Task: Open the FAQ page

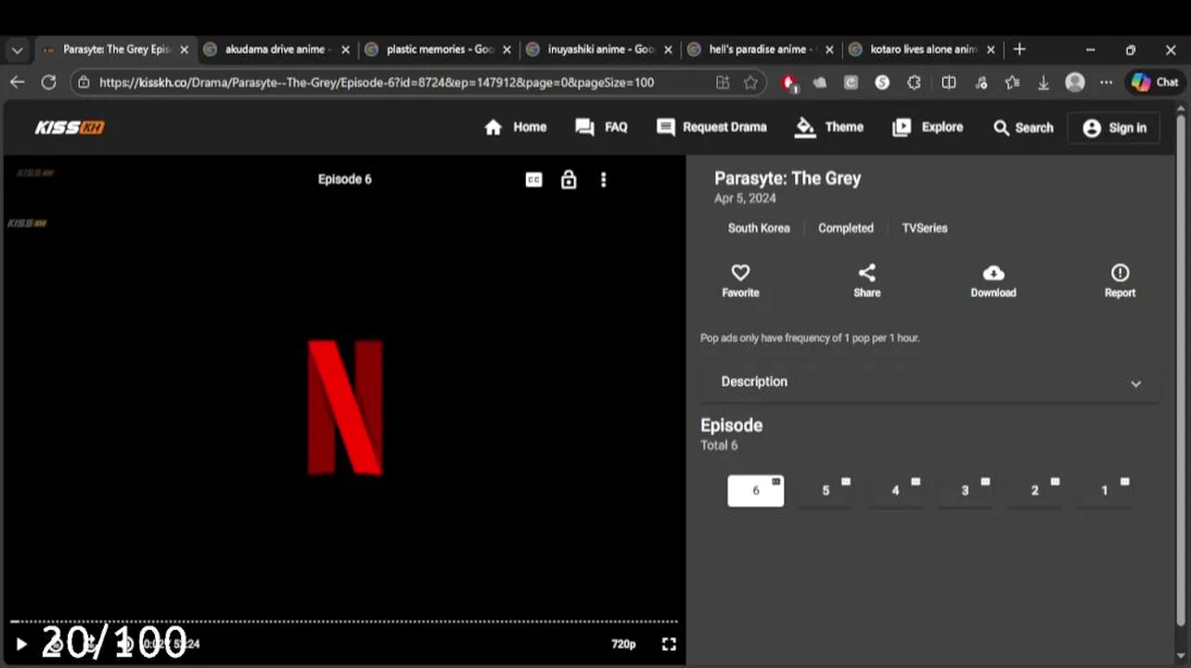Action: point(601,127)
